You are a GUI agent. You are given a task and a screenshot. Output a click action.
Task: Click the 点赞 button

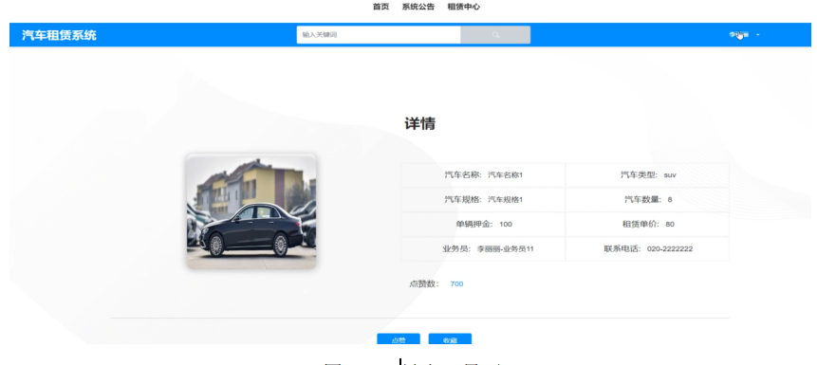click(399, 339)
